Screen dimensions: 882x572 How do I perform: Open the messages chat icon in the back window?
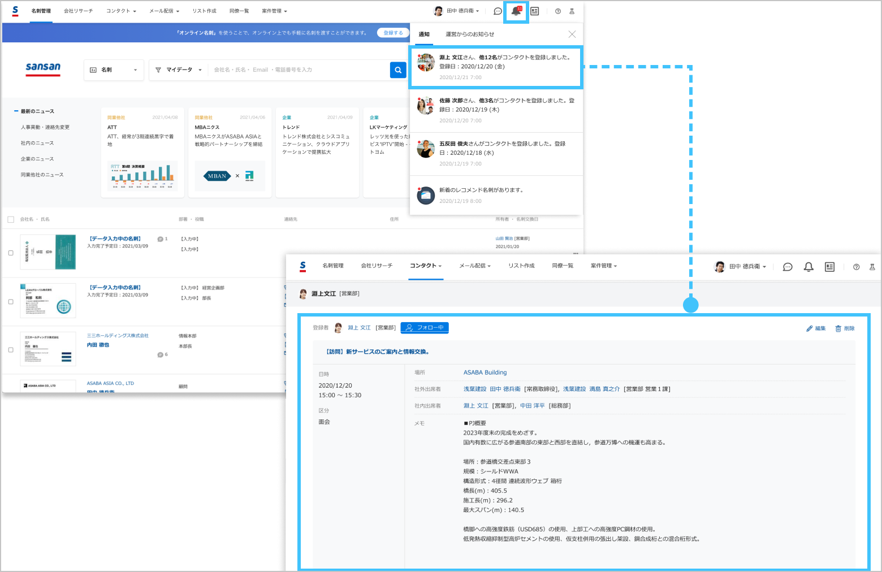click(498, 11)
